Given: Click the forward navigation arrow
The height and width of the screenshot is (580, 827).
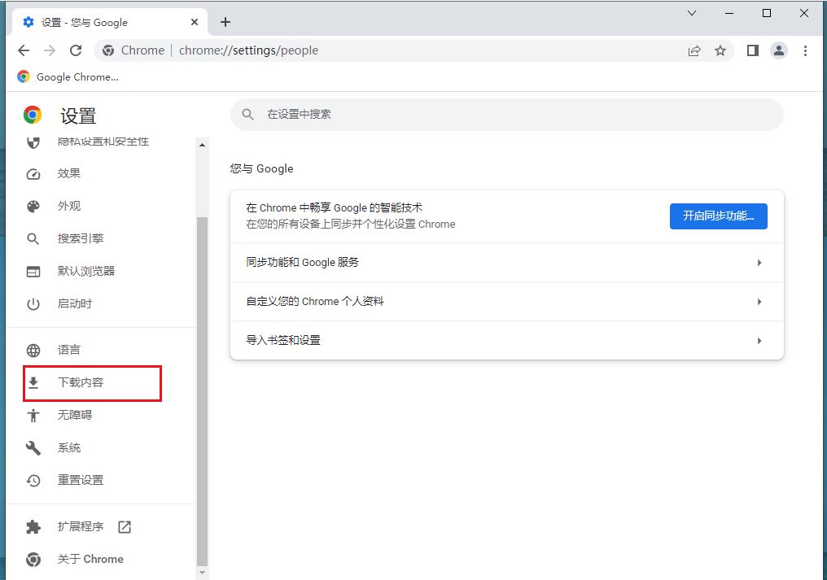Looking at the screenshot, I should tap(50, 50).
